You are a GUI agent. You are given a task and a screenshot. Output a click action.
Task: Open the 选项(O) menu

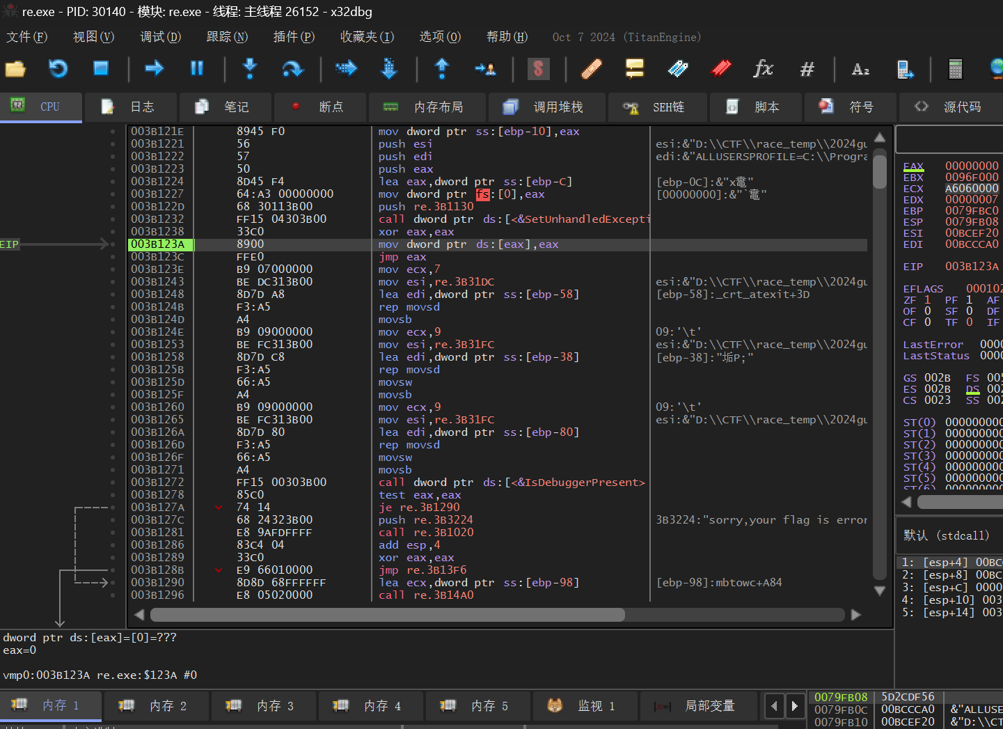[440, 37]
